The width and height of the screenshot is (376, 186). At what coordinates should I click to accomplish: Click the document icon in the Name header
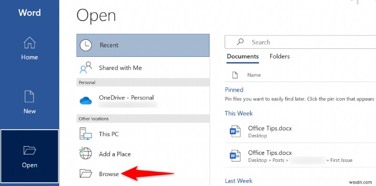235,75
